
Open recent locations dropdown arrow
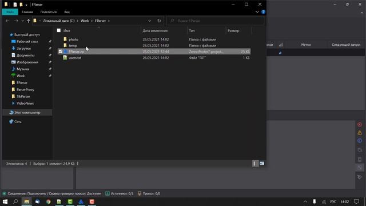tap(23, 21)
